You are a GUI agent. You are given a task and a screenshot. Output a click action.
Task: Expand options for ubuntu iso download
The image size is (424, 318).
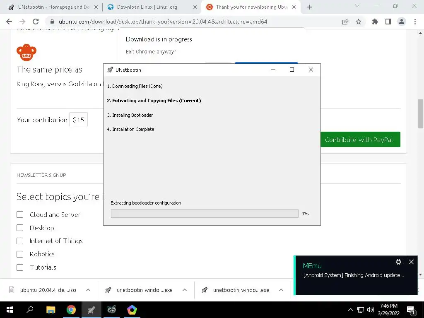pos(88,290)
